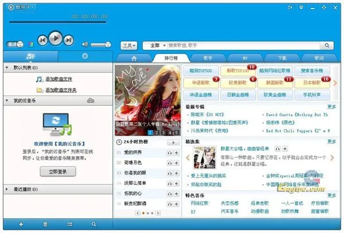Open the 全部 search category dropdown
The image size is (344, 233).
tap(157, 46)
